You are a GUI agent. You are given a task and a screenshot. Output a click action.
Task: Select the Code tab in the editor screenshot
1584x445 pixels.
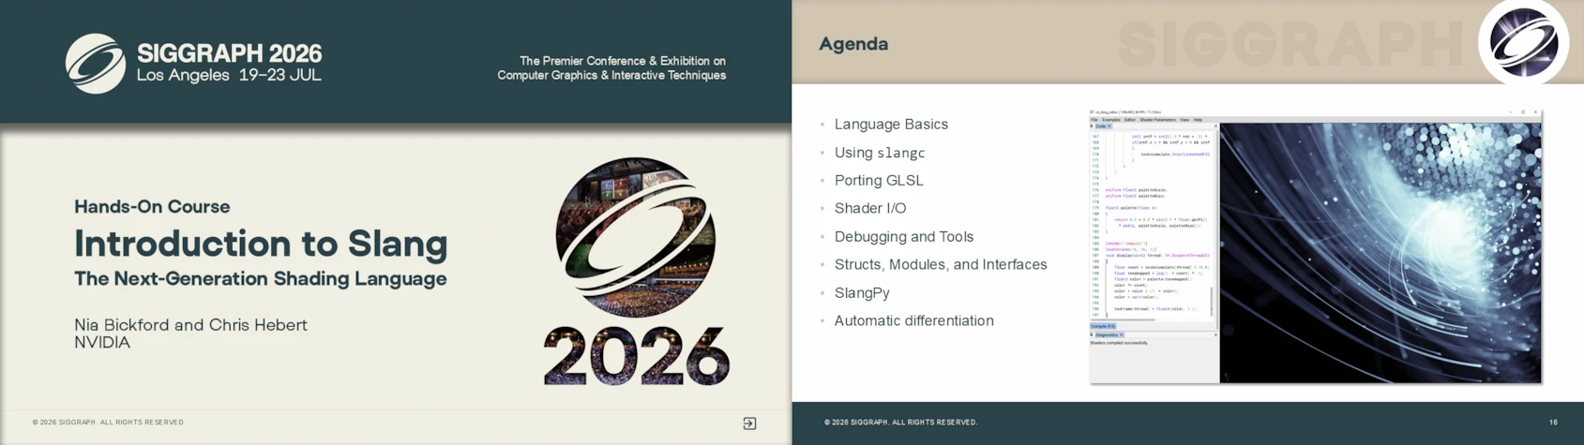tap(1102, 126)
